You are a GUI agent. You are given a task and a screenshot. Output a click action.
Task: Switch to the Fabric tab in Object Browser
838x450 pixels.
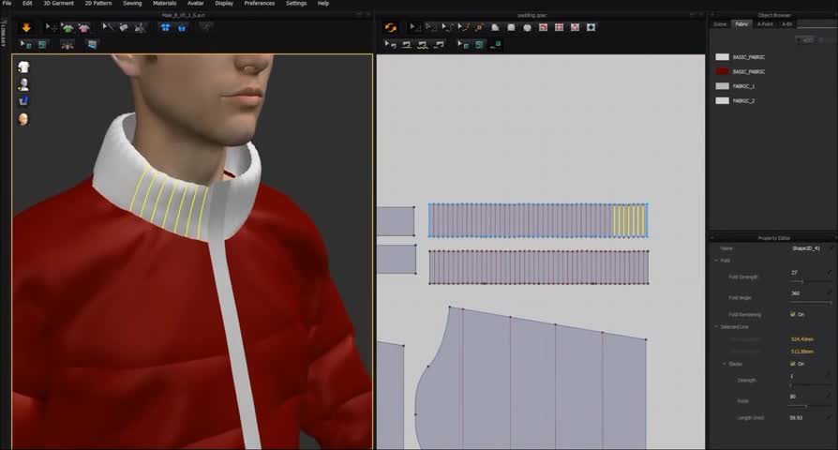(741, 24)
